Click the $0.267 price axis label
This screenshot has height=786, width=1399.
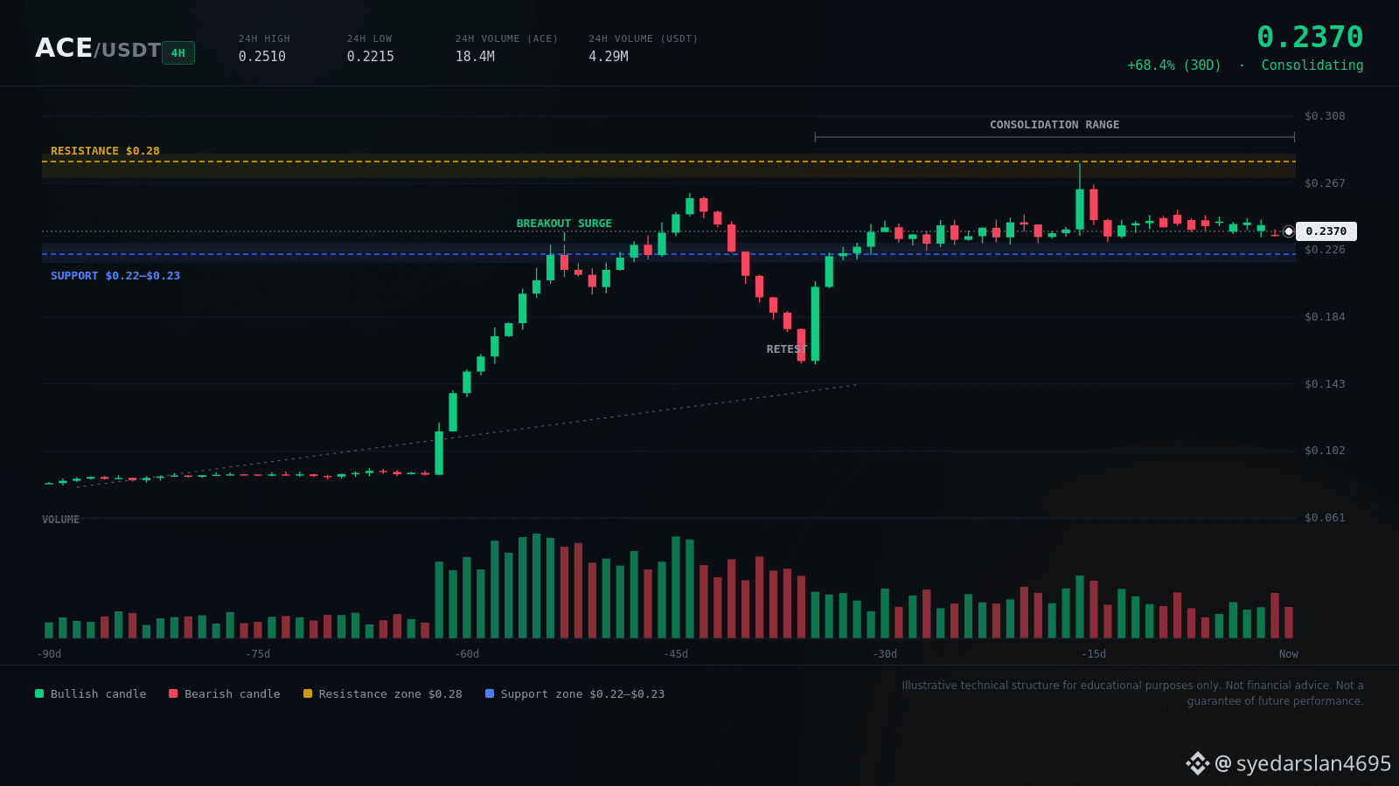1325,183
